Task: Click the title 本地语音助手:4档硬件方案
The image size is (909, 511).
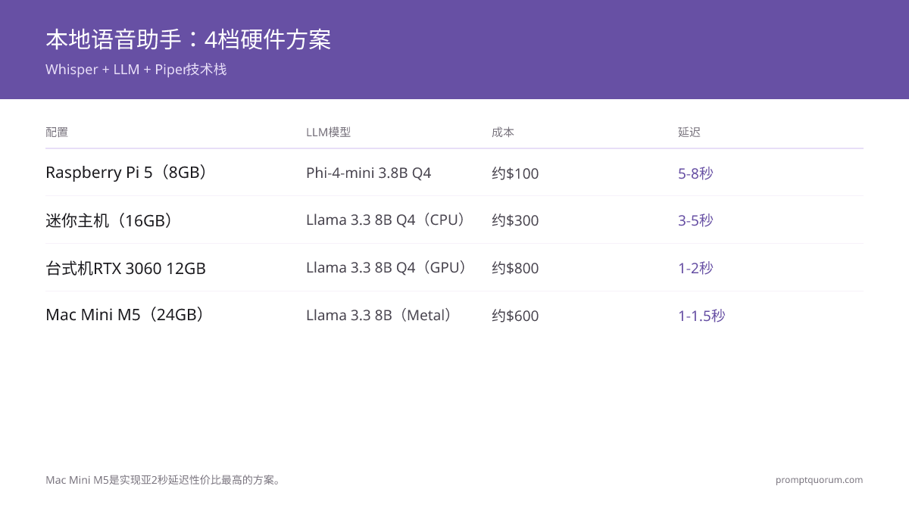Action: (189, 39)
